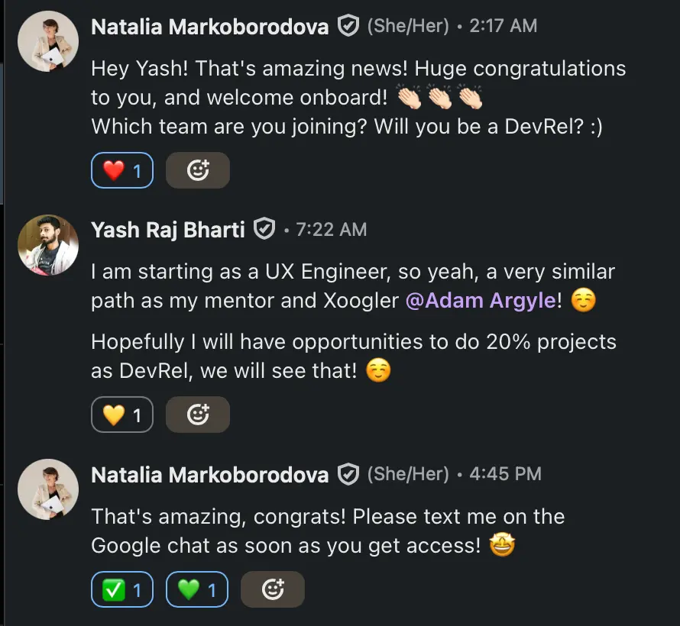Open add-reaction picker under the 4:45 PM message
This screenshot has height=626, width=680.
pos(273,589)
